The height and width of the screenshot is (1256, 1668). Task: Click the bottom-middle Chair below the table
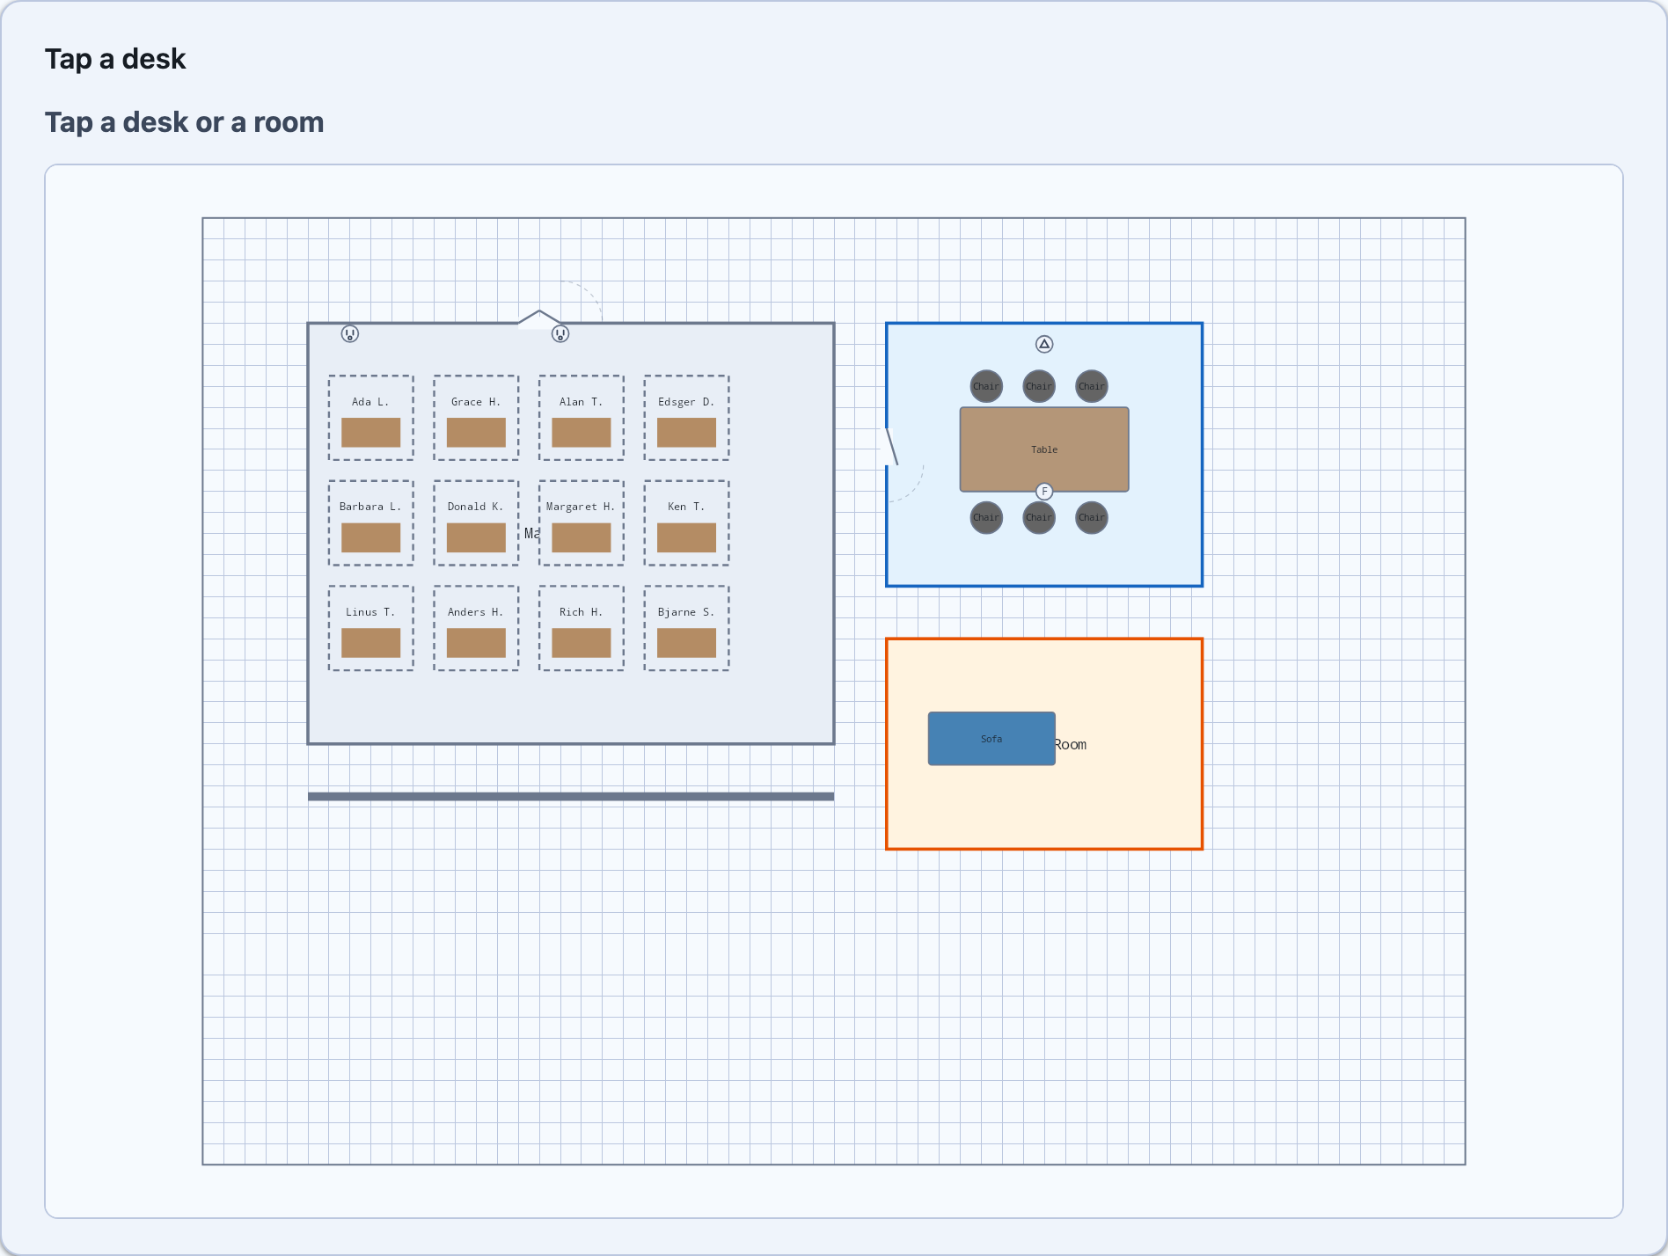tap(1039, 517)
